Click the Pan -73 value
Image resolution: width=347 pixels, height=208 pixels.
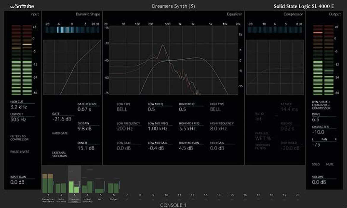(316, 145)
